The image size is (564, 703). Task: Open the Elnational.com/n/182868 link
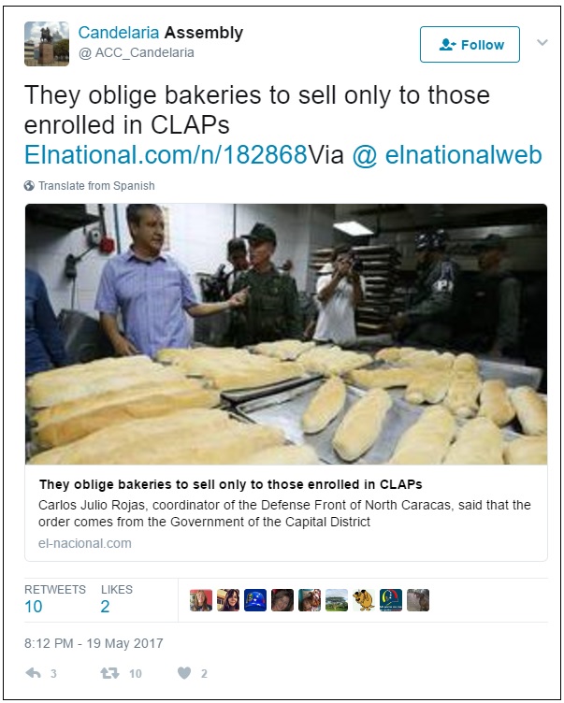166,155
